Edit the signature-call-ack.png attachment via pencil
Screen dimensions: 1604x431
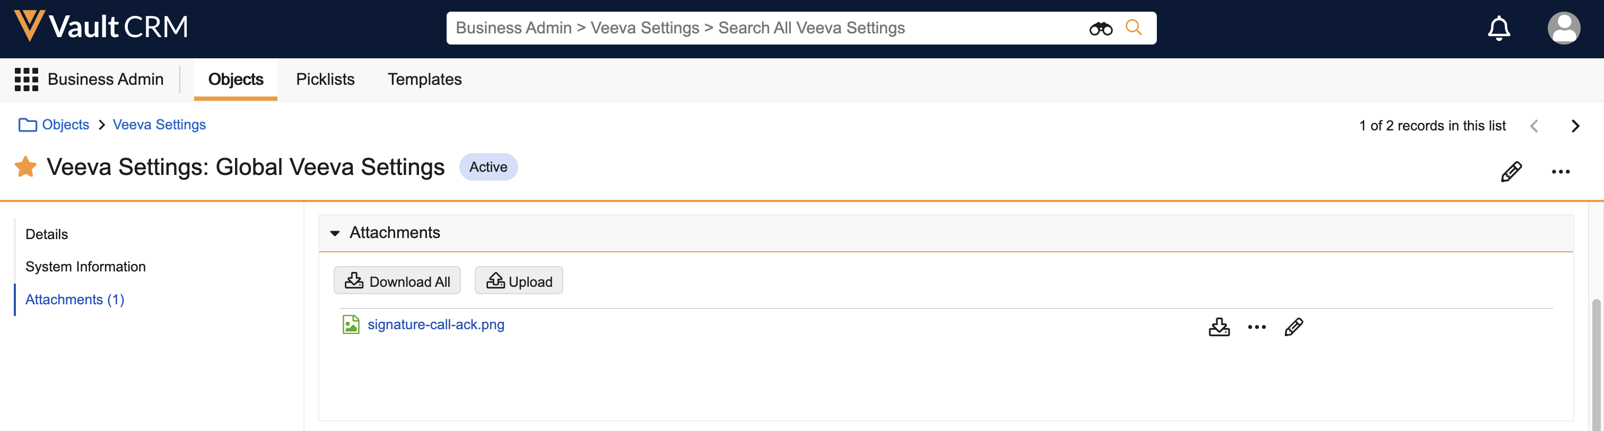click(1293, 327)
